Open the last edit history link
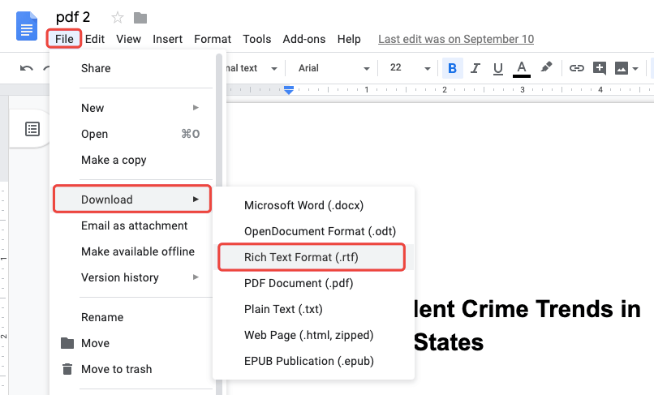The width and height of the screenshot is (654, 395). pos(456,39)
